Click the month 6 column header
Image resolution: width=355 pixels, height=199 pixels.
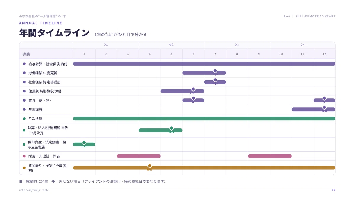193,54
